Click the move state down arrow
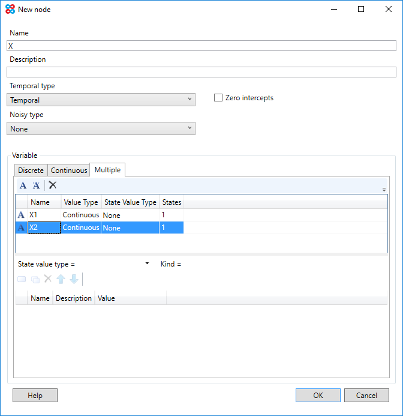Screen dimensions: 403x416 74,279
